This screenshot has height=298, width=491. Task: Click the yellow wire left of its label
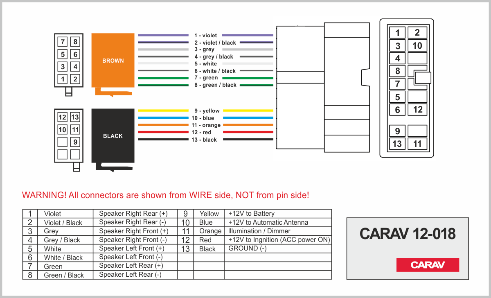click(x=163, y=111)
